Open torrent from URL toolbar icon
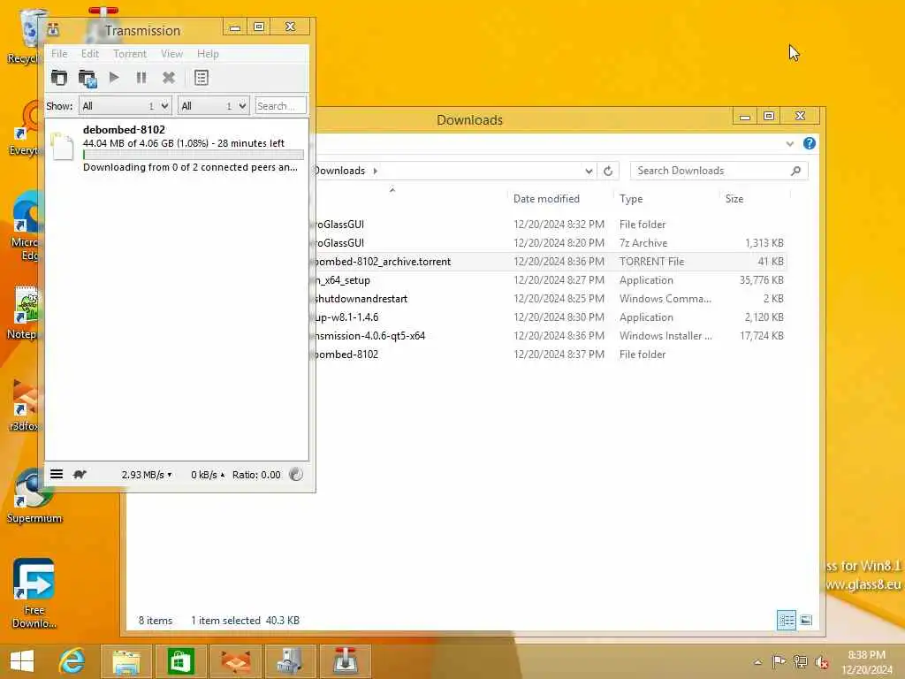 [x=87, y=78]
